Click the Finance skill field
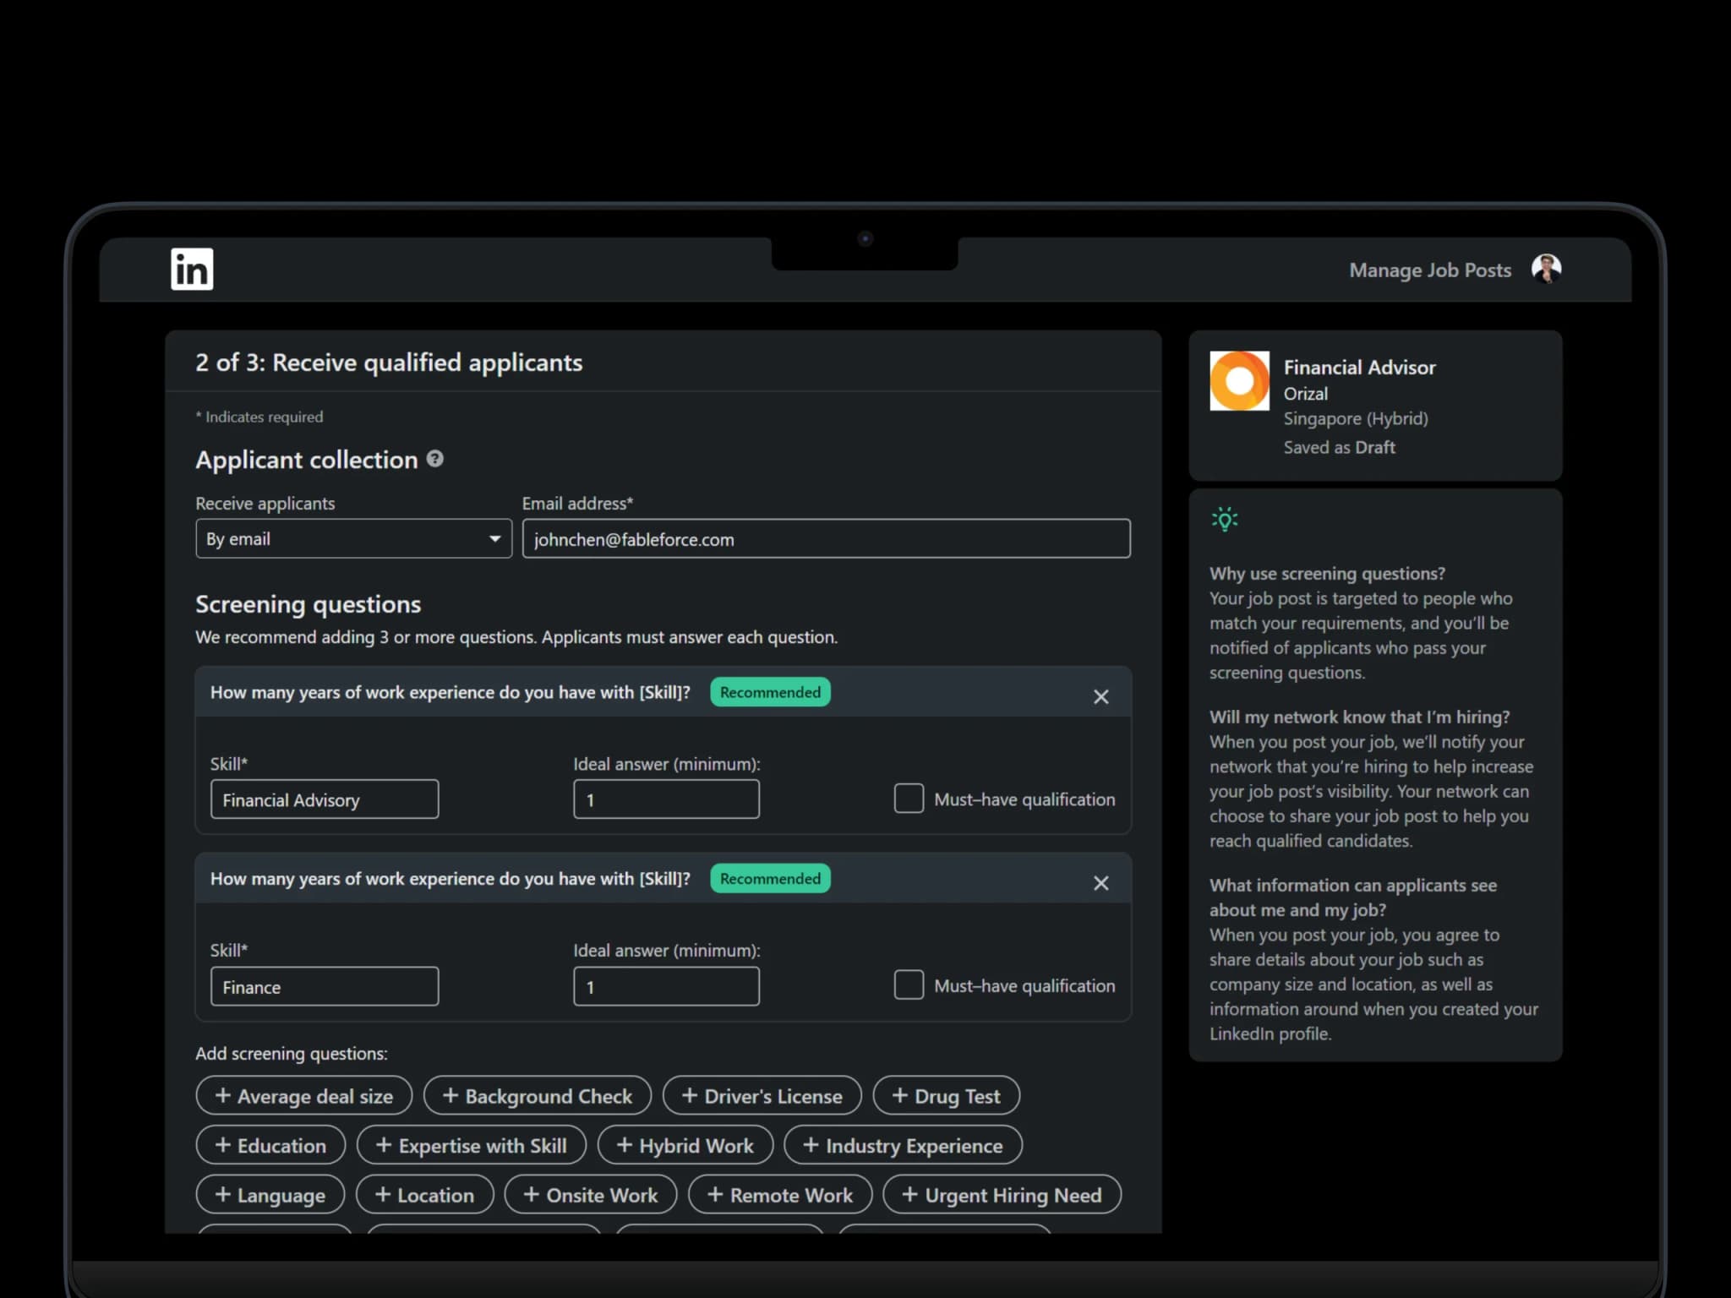The image size is (1731, 1298). coord(325,986)
